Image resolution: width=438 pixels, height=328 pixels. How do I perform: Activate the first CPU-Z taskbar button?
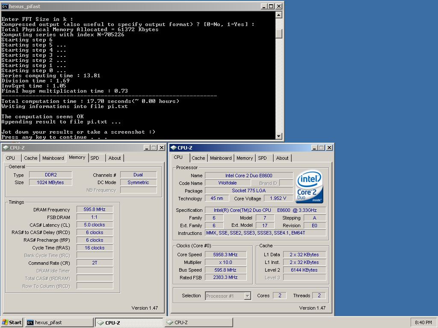[x=129, y=323]
